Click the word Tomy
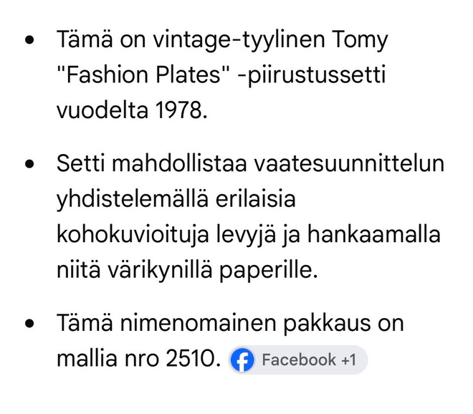The height and width of the screenshot is (414, 473). (x=360, y=41)
